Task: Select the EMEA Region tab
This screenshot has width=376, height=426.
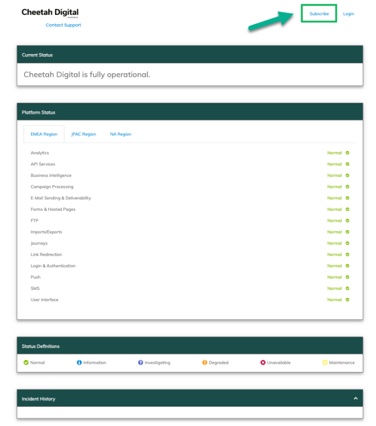Action: [44, 134]
